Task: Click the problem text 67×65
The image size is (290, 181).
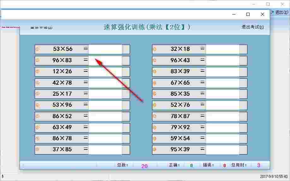Action: point(180,83)
